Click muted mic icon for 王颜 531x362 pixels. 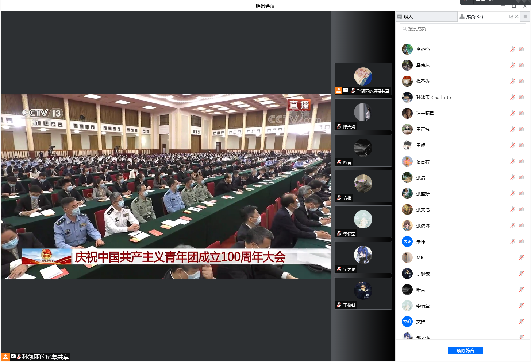(513, 145)
